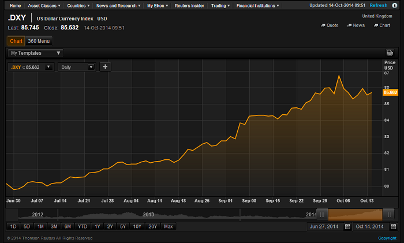Image resolution: width=404 pixels, height=243 pixels.
Task: Open the My Templates dropdown
Action: (35, 53)
